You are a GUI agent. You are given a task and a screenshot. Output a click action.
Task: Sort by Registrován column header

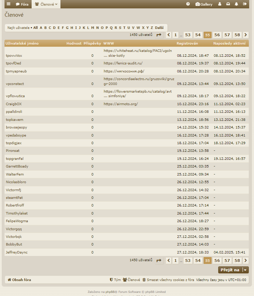click(x=187, y=44)
